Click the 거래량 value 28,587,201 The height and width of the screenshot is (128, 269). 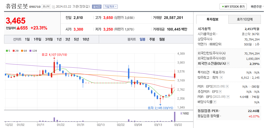pyautogui.click(x=173, y=18)
